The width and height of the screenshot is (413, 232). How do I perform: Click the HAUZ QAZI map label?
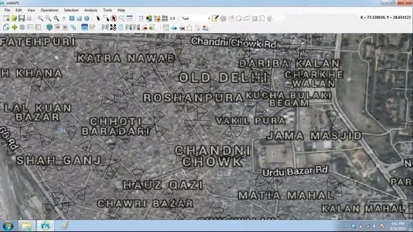tap(163, 185)
